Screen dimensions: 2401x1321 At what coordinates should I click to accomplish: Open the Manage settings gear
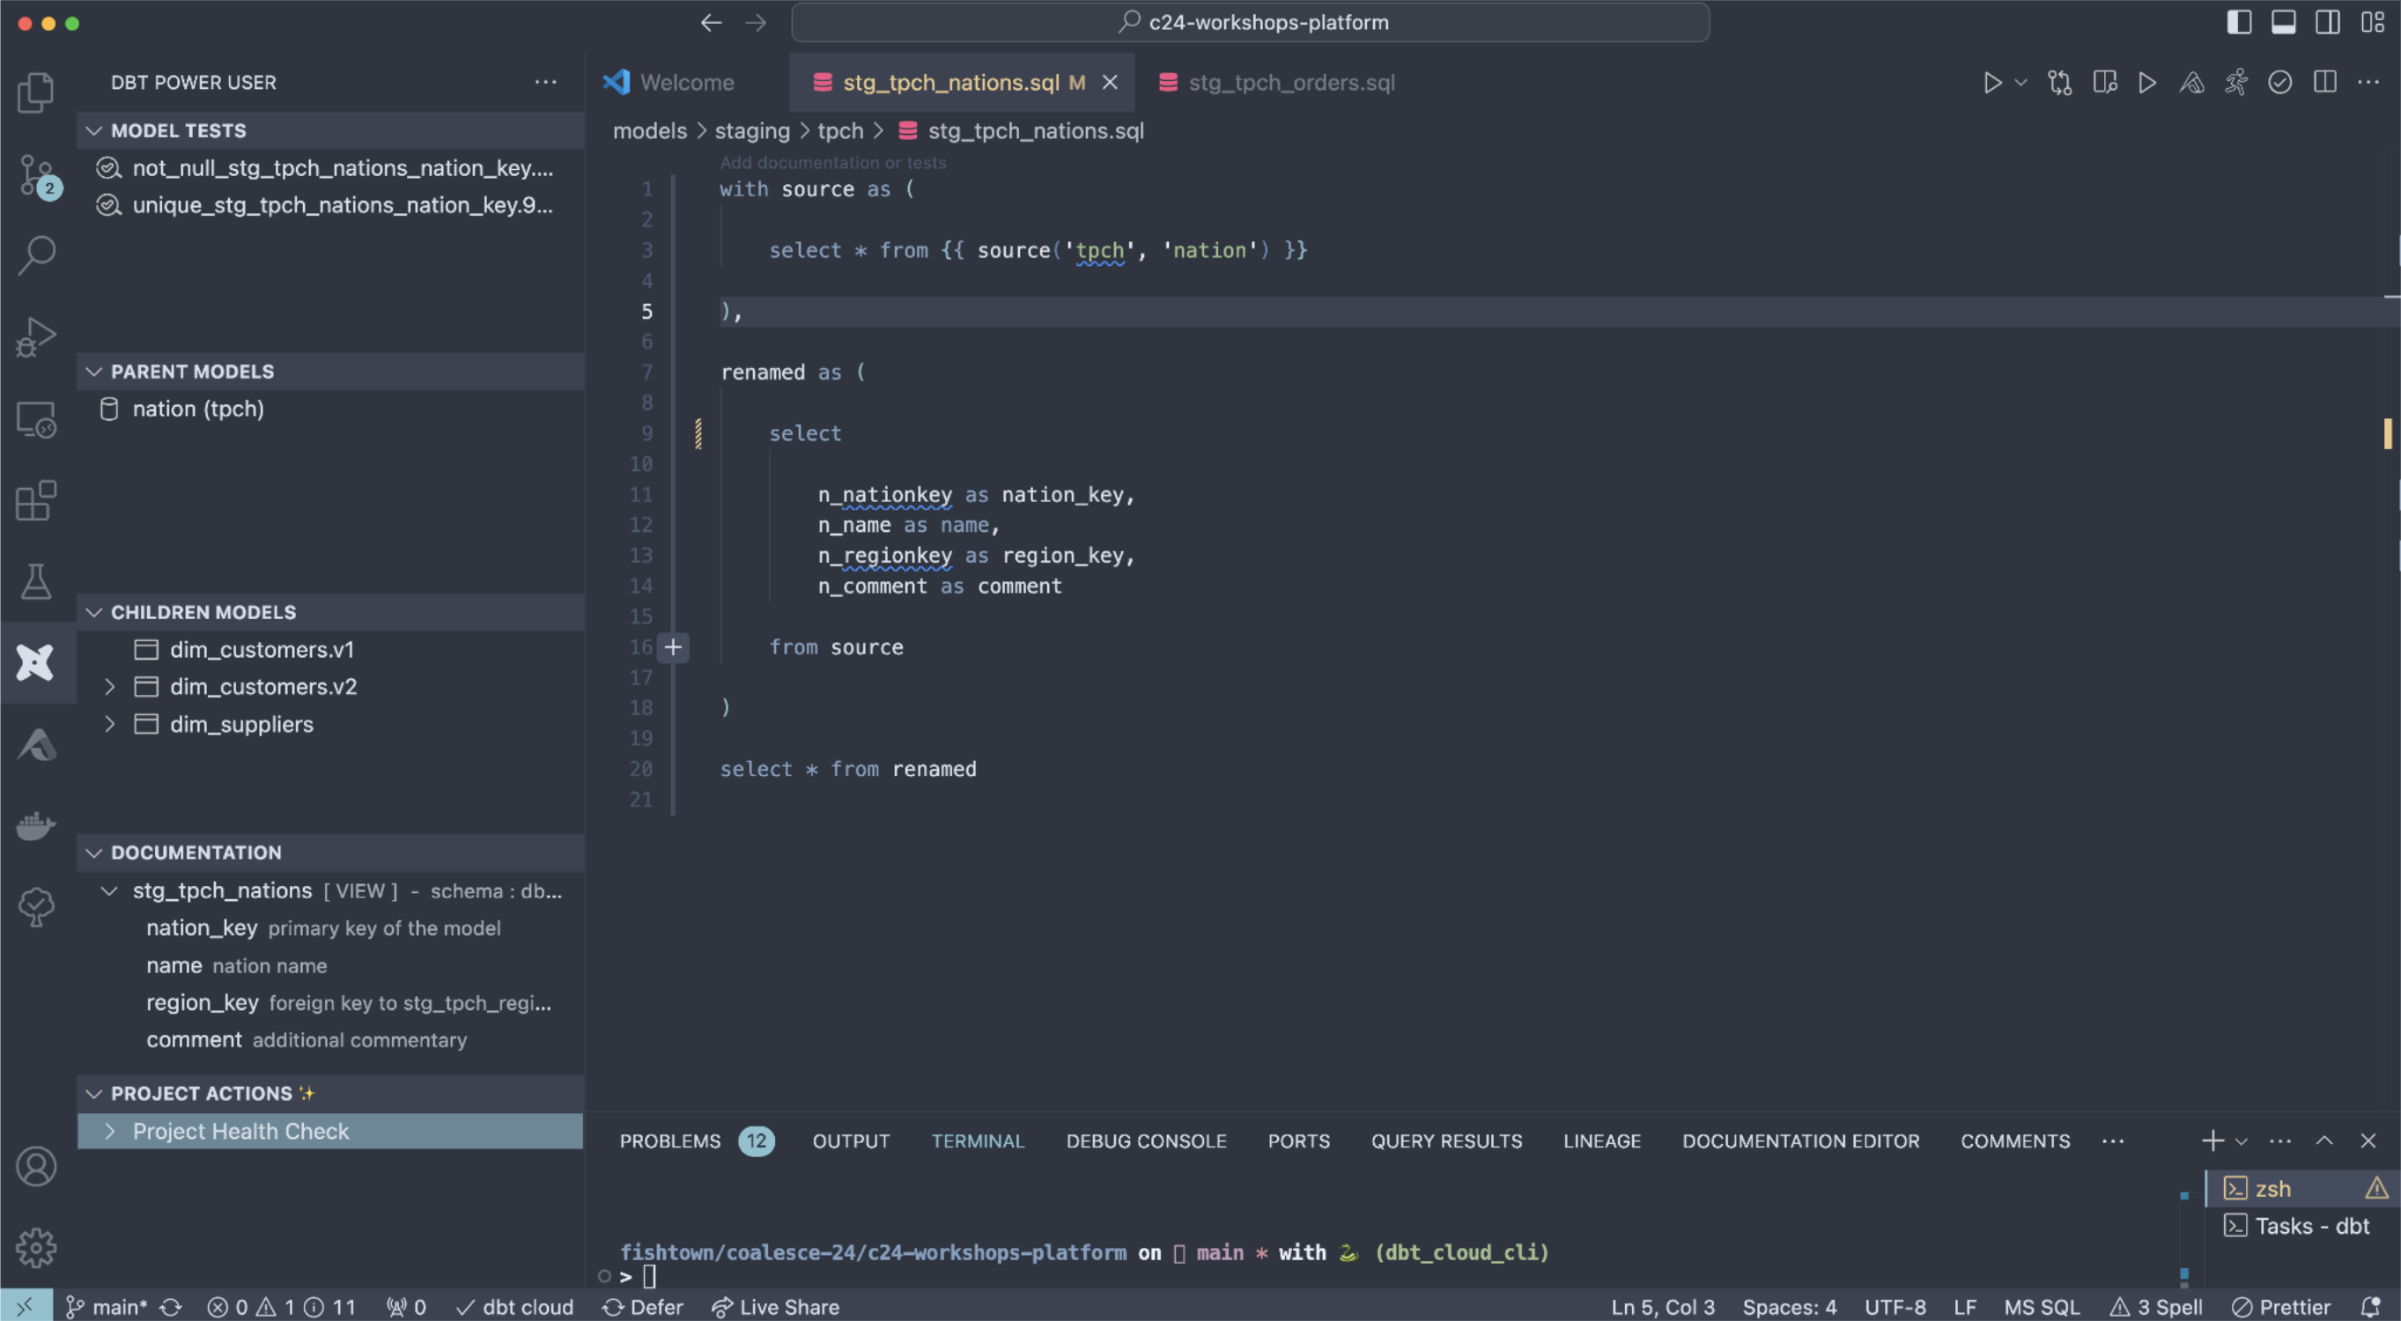35,1247
